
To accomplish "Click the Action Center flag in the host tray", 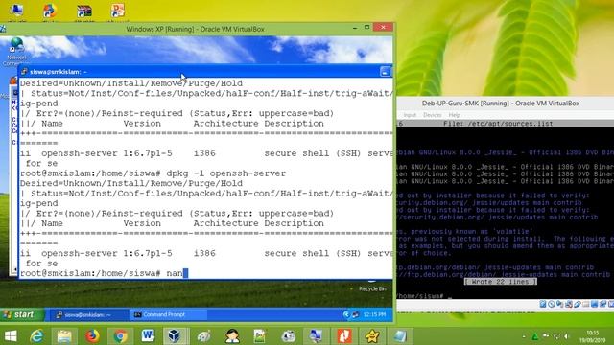I will pos(547,335).
